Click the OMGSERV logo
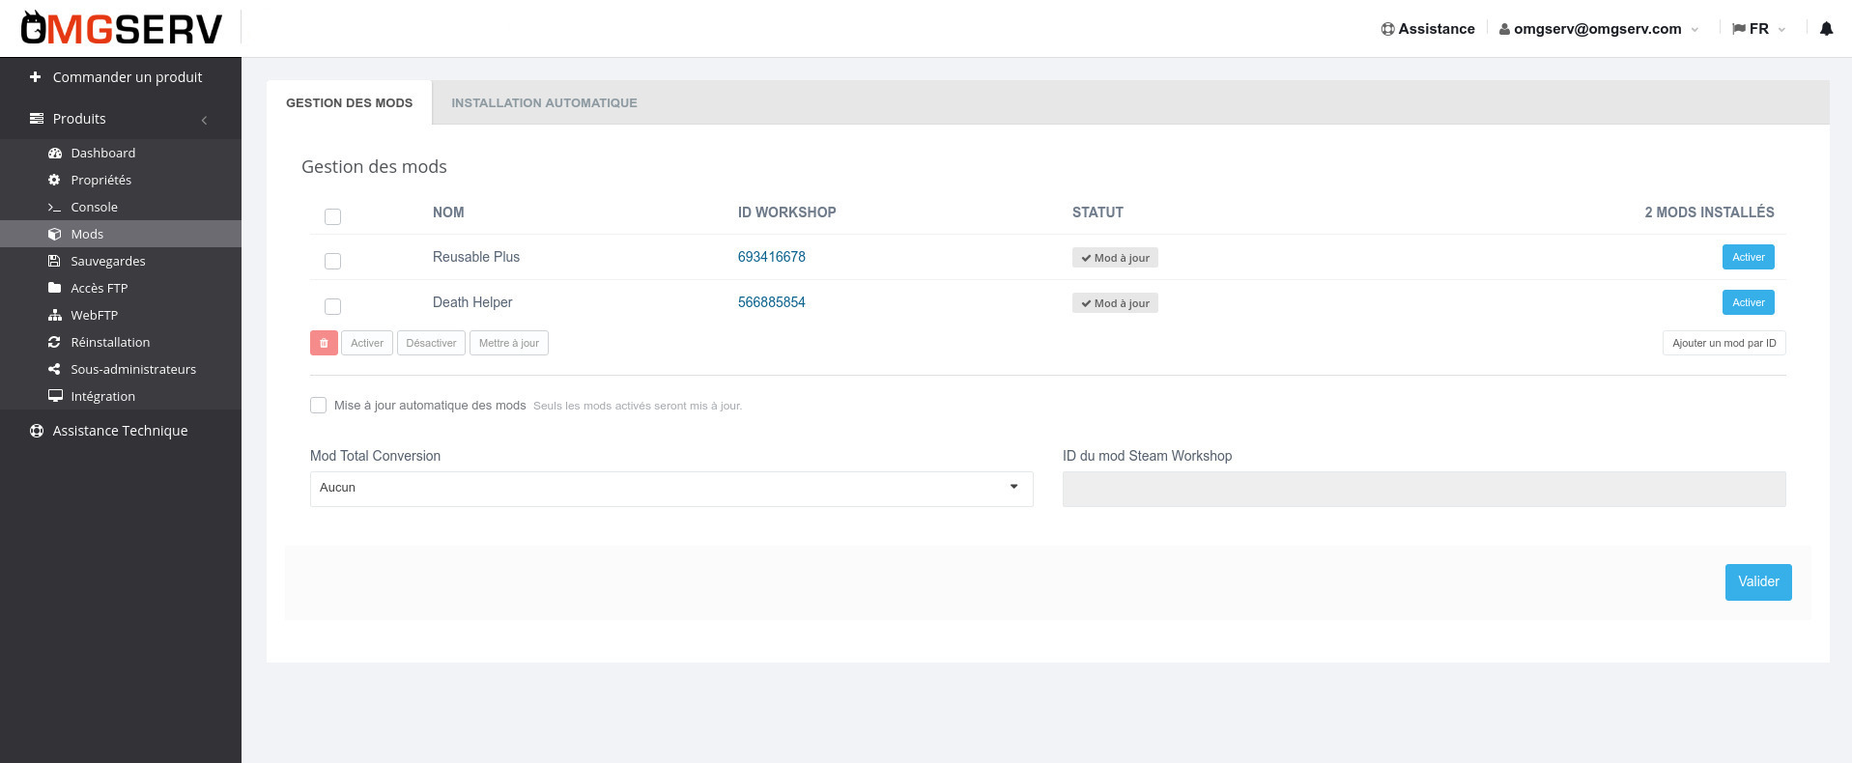The width and height of the screenshot is (1852, 763). click(x=122, y=28)
